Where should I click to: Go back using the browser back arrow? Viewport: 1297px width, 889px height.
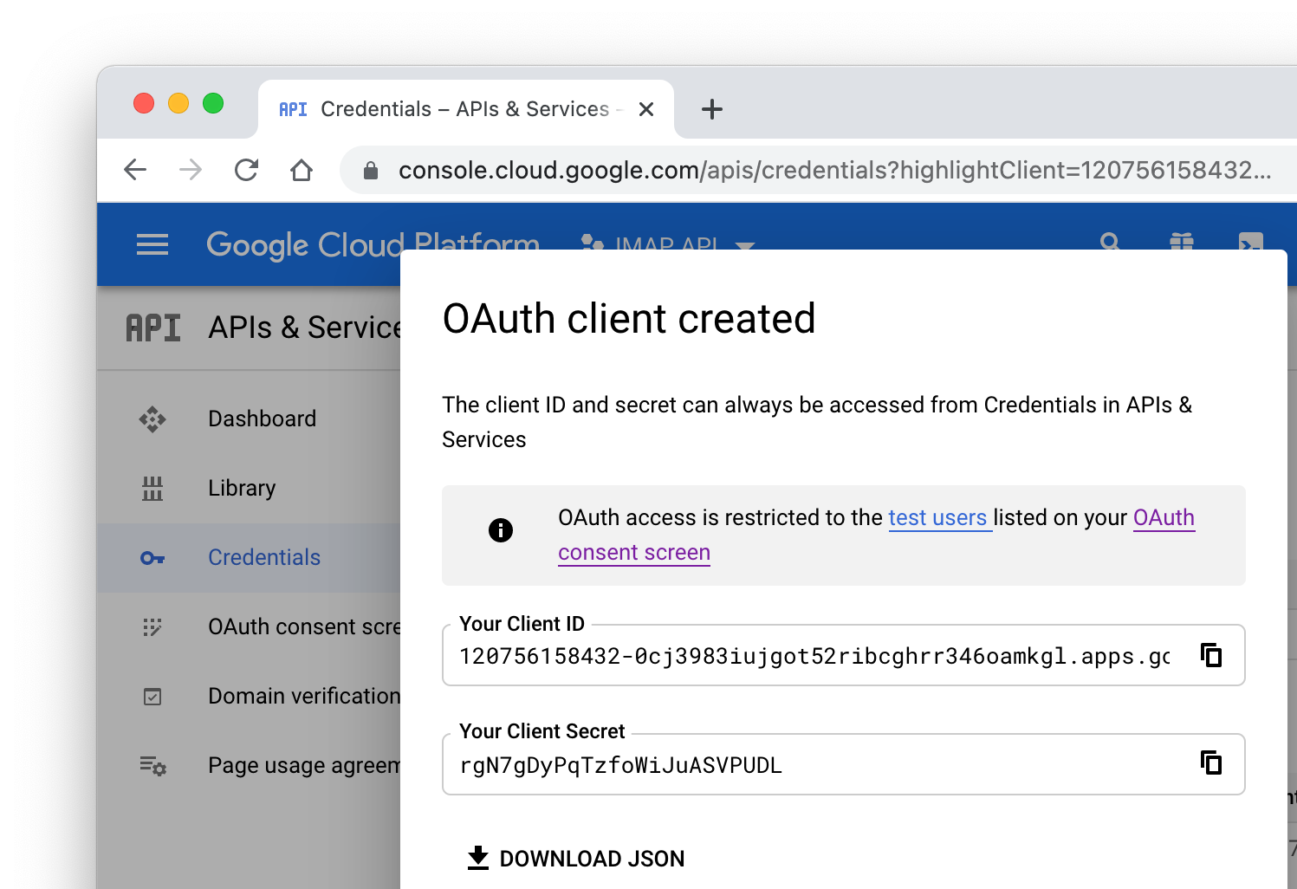click(135, 170)
